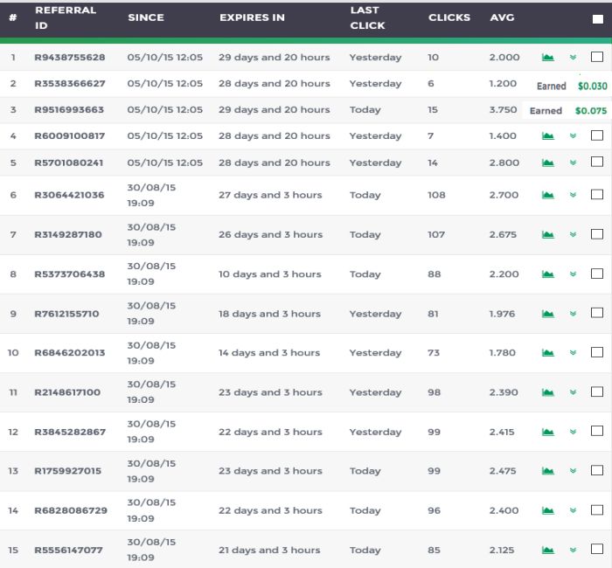Viewport: 612px width, 568px height.
Task: Expand the green chevron for referral R2148617100
Action: [x=573, y=392]
